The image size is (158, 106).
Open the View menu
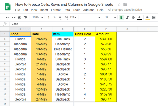(34, 10)
